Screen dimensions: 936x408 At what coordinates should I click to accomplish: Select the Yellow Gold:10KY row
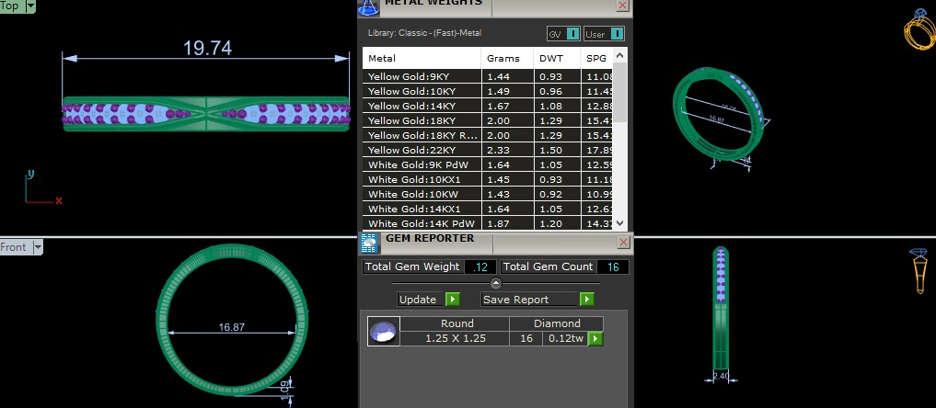tap(488, 91)
